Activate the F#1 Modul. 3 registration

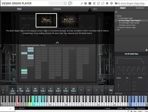tap(58, 90)
